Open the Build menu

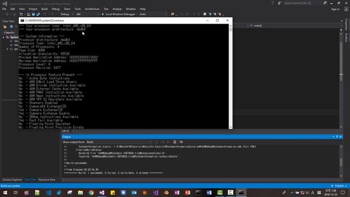click(44, 9)
